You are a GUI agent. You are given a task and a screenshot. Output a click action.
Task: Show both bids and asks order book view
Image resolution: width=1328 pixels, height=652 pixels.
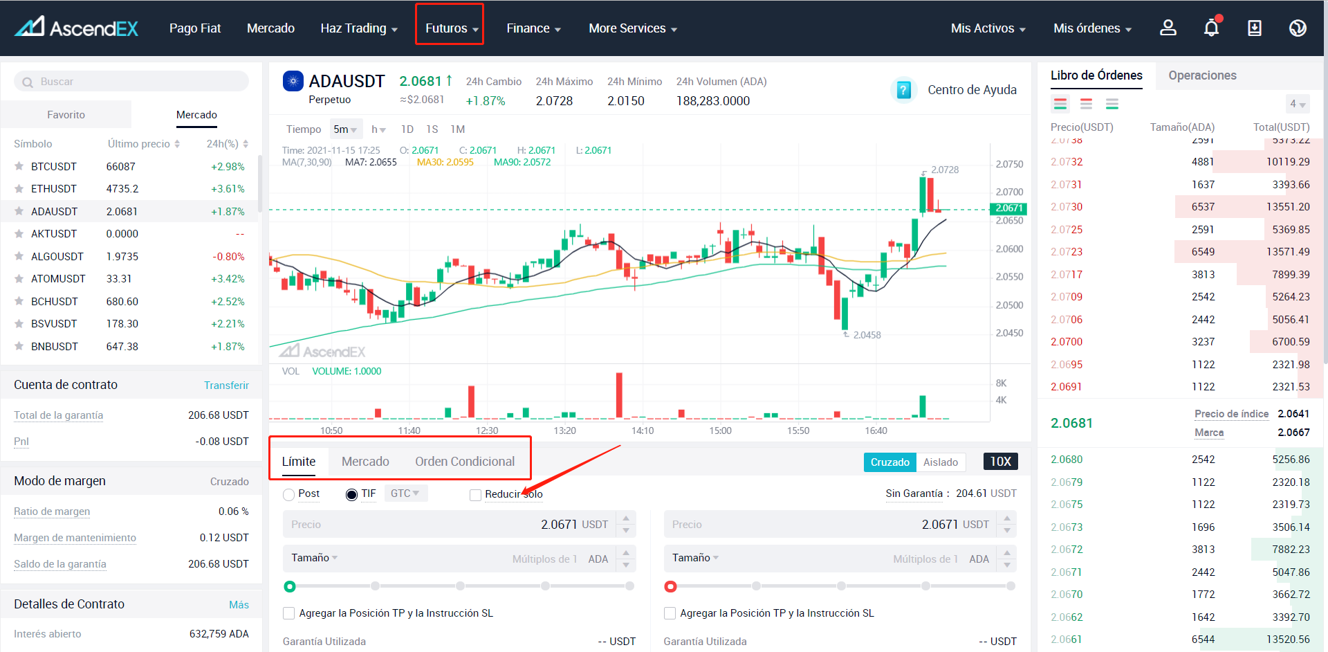click(1060, 104)
